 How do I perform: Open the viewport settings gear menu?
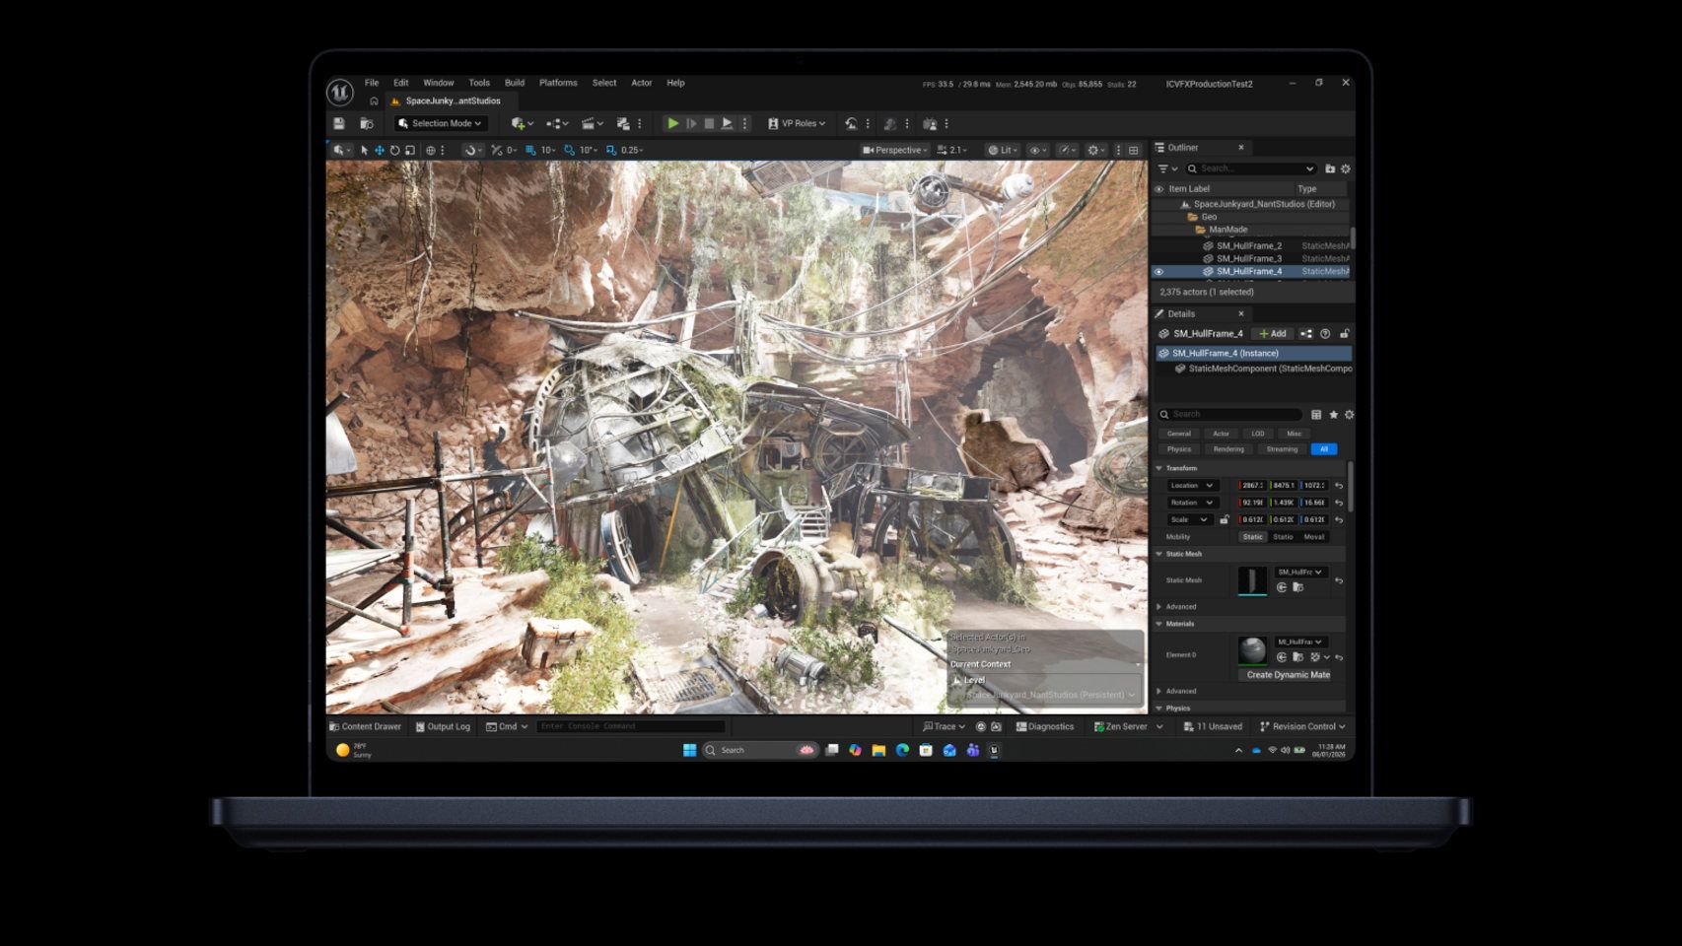[x=1094, y=150]
